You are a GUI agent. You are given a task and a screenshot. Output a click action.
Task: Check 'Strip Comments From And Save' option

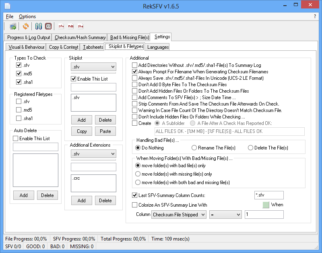tap(134, 104)
